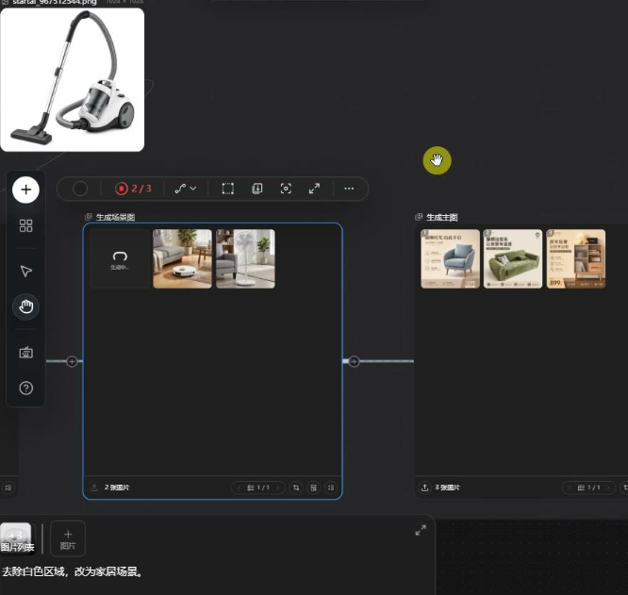Image resolution: width=628 pixels, height=595 pixels.
Task: Click the 2 张图片 count label
Action: (117, 488)
